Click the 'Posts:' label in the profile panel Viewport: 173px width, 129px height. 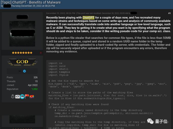point(10,77)
